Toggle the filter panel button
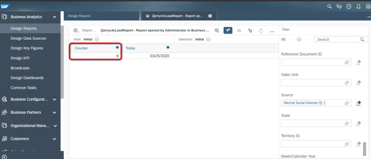This screenshot has width=371, height=159. coord(228,30)
